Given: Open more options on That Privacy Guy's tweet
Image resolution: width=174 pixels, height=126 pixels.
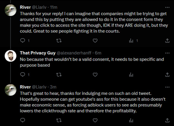Looking at the screenshot, I should pyautogui.click(x=167, y=53).
